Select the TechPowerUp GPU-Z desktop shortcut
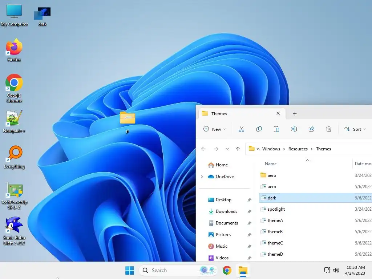 tap(14, 195)
